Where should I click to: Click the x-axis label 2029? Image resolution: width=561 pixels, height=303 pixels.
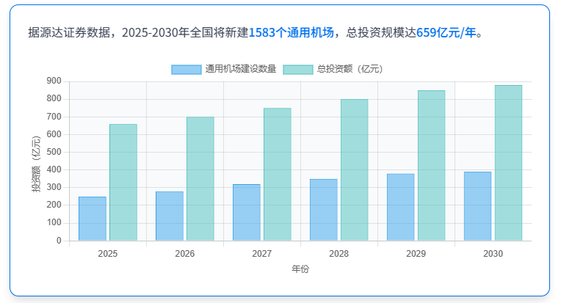(x=416, y=254)
